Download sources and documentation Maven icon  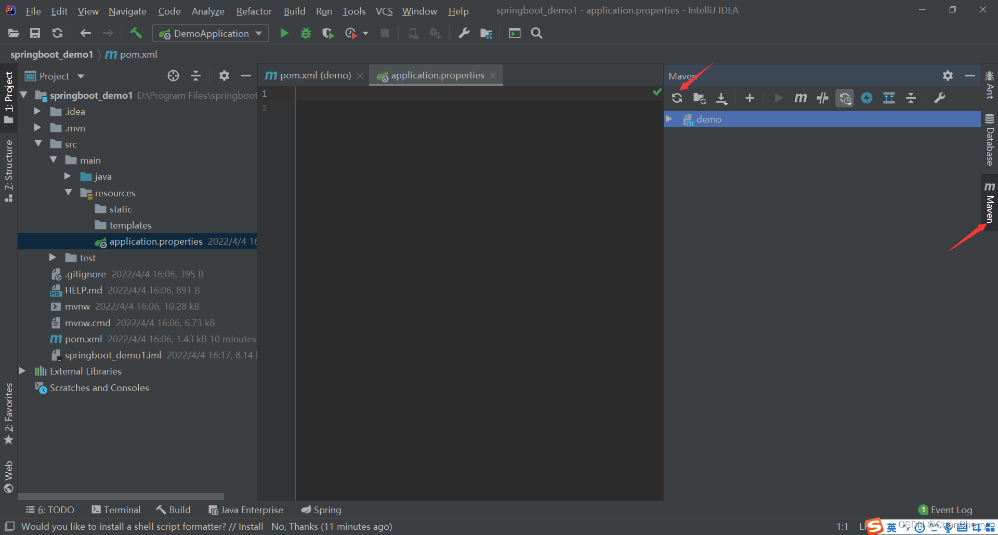(x=722, y=98)
